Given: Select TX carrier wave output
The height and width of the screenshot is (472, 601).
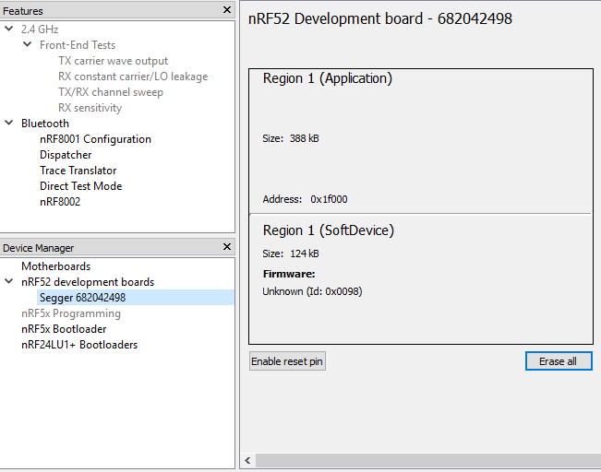Looking at the screenshot, I should 113,61.
